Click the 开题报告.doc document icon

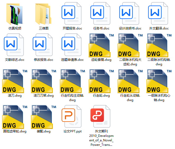coord(72,13)
